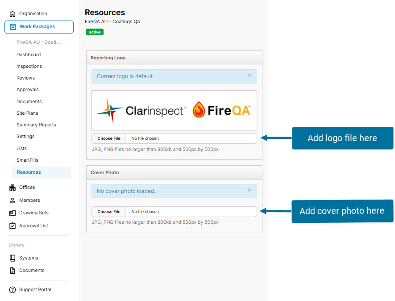
Task: Open the Approval List page
Action: pyautogui.click(x=33, y=226)
